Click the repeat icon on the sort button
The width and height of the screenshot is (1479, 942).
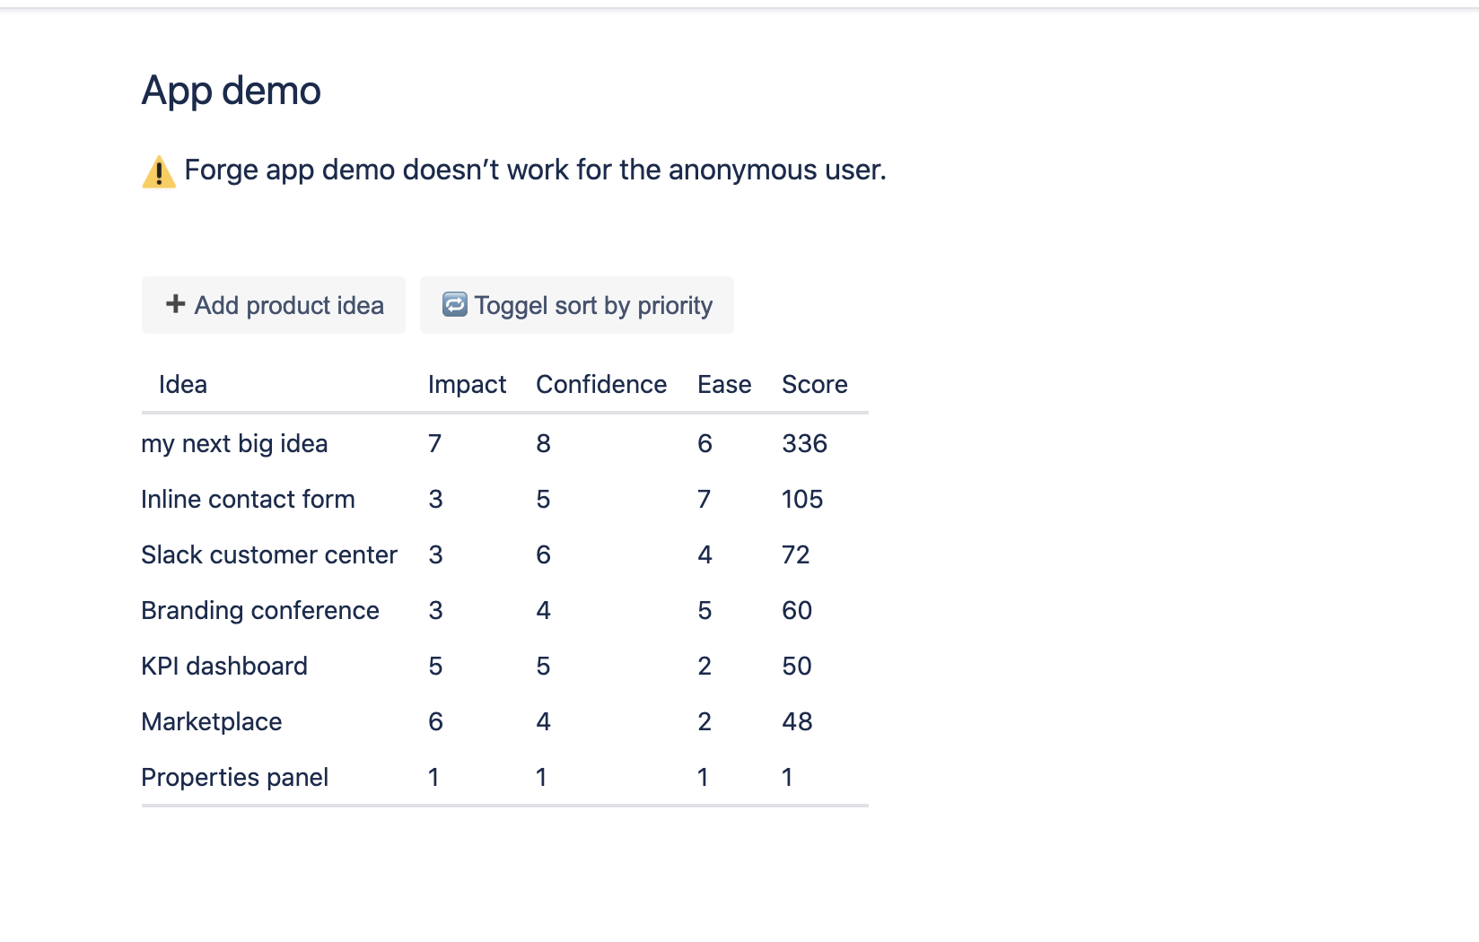(455, 305)
